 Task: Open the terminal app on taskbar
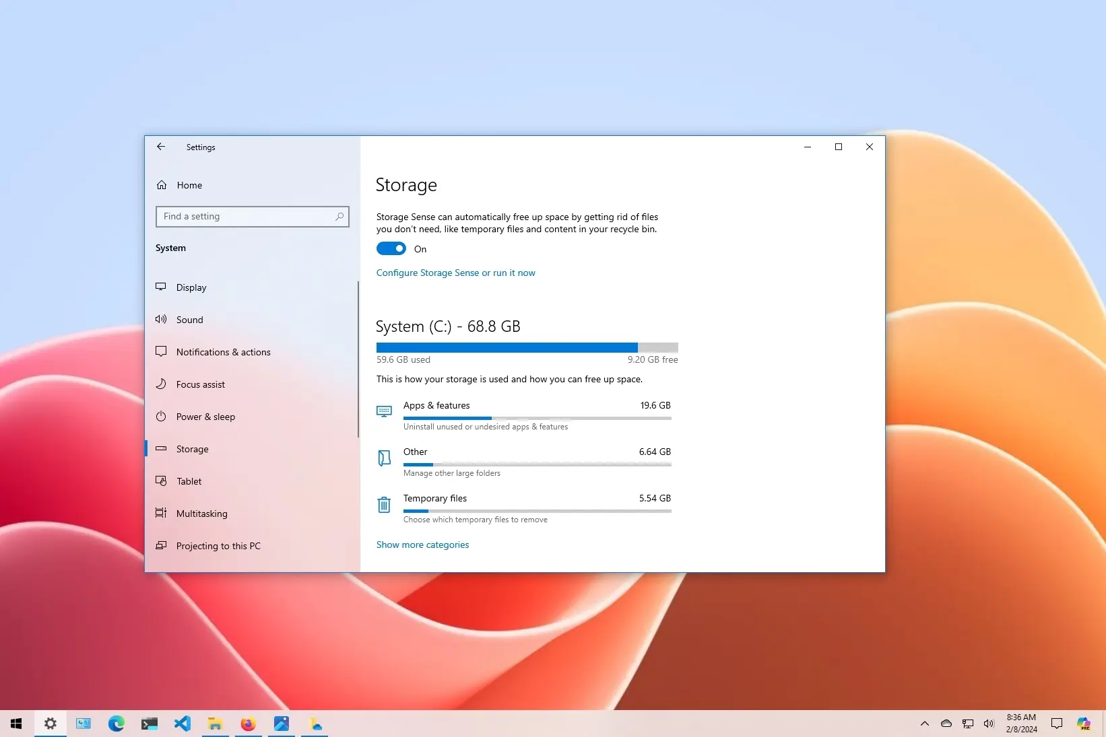click(x=150, y=724)
